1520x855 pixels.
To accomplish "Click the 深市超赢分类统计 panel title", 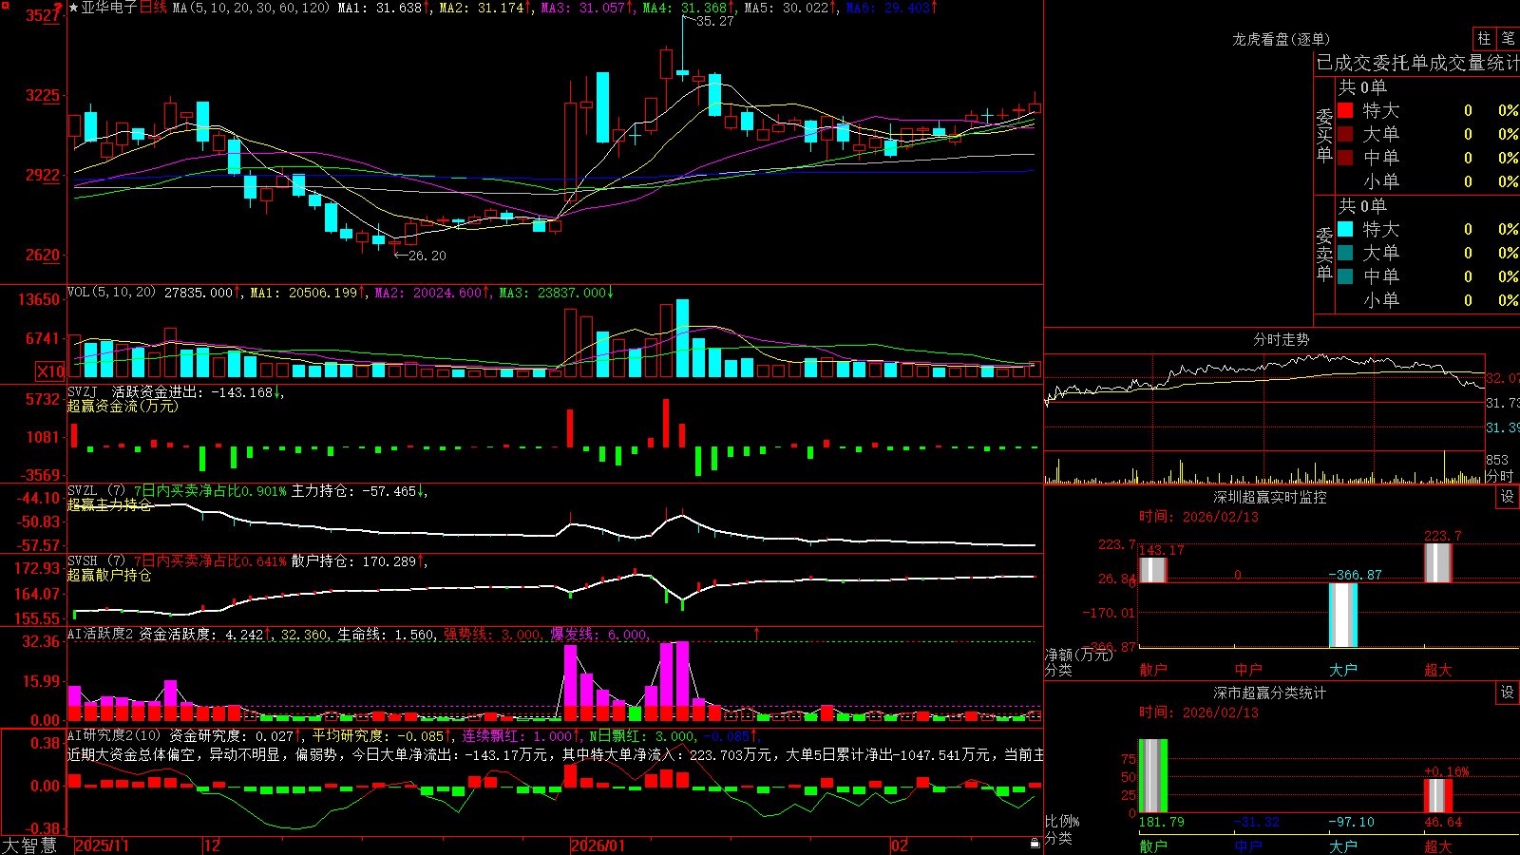I will pyautogui.click(x=1270, y=693).
